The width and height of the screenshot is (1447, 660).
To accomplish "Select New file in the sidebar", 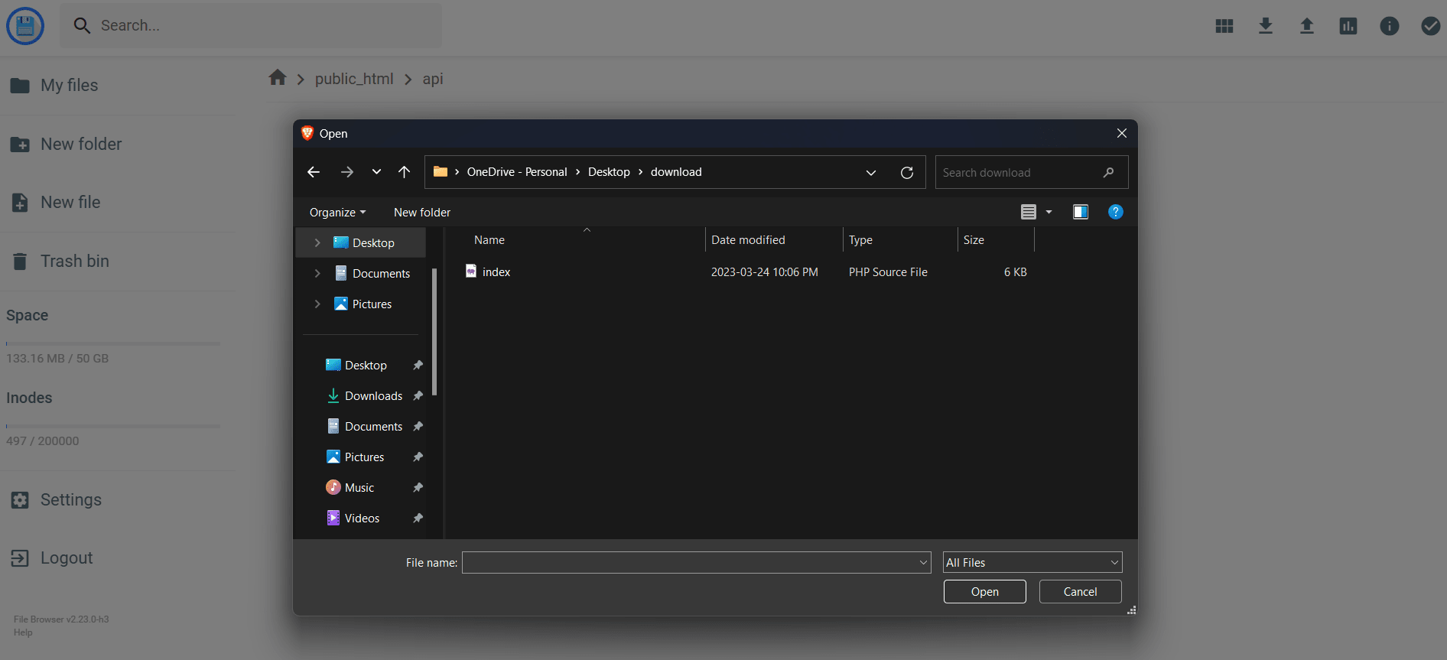I will (x=55, y=202).
